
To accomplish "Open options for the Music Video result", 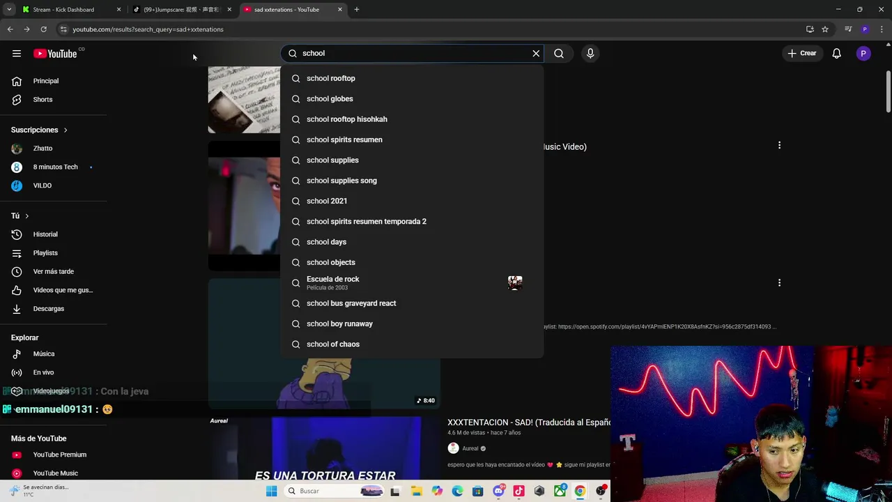I will (779, 145).
